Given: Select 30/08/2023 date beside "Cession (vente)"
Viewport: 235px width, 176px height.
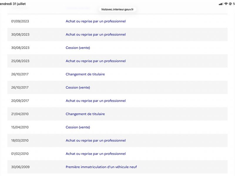Looking at the screenshot, I should click(x=20, y=48).
